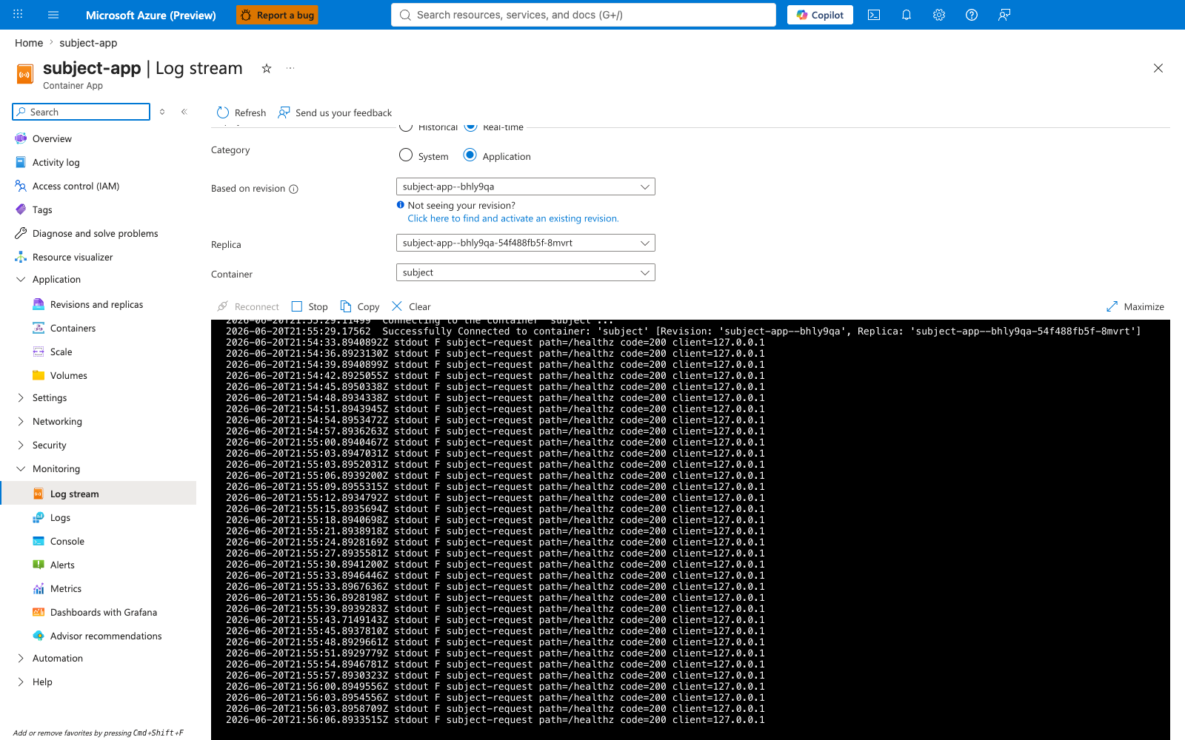Open the top bar feedback person icon

[1004, 15]
